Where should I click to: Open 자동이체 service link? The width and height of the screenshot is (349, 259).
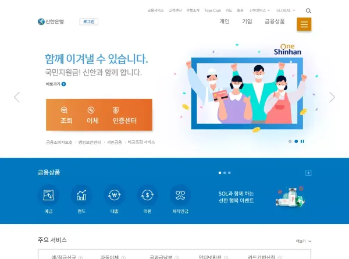coord(113,257)
